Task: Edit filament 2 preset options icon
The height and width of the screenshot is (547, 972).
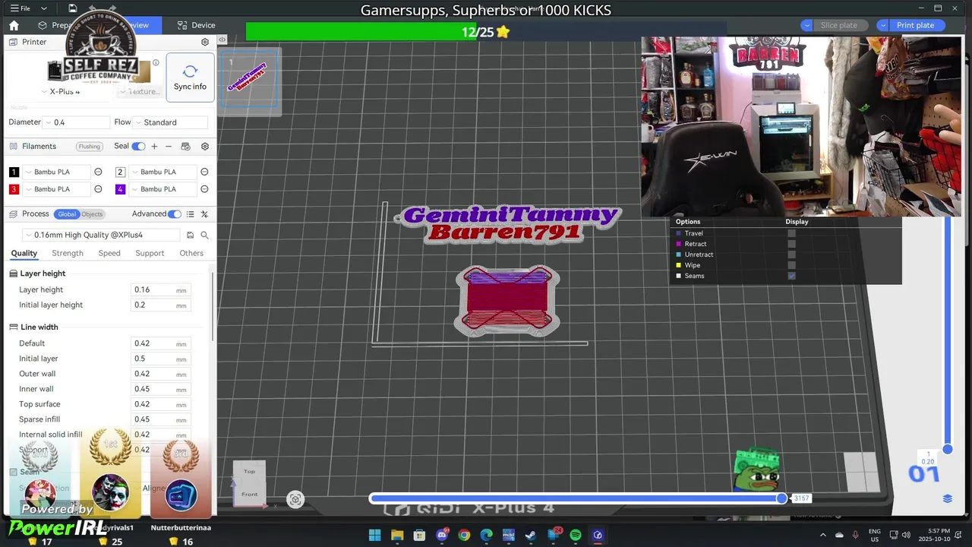Action: (x=204, y=172)
